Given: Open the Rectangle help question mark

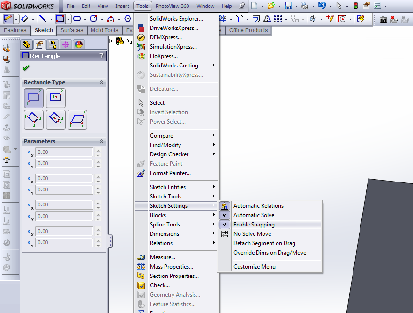Looking at the screenshot, I should point(101,56).
